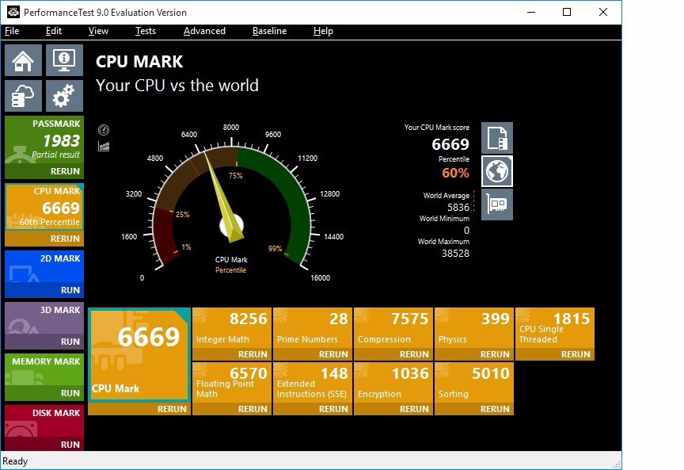Image resolution: width=684 pixels, height=470 pixels.
Task: Click the saved results document icon
Action: (497, 138)
